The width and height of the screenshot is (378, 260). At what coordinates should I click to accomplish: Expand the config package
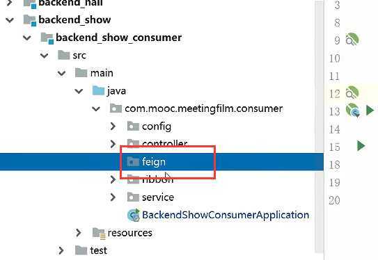click(x=113, y=126)
